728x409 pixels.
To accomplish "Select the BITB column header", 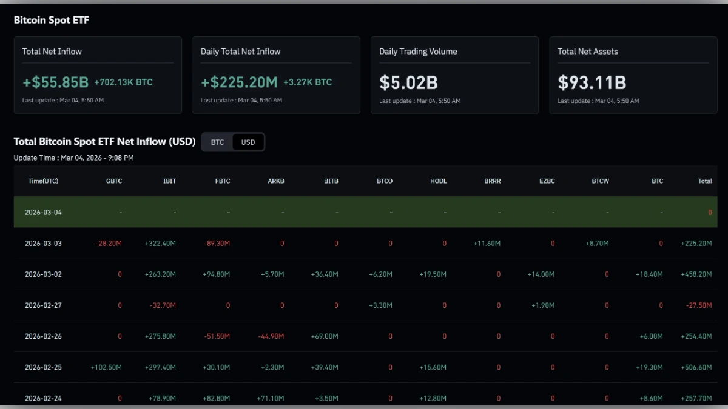I will tap(331, 181).
